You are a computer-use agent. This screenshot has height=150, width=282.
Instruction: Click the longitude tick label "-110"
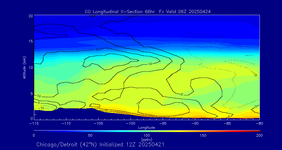(x=66, y=124)
